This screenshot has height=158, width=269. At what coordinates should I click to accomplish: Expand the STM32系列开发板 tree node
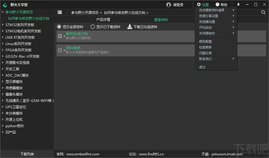[x=3, y=24]
